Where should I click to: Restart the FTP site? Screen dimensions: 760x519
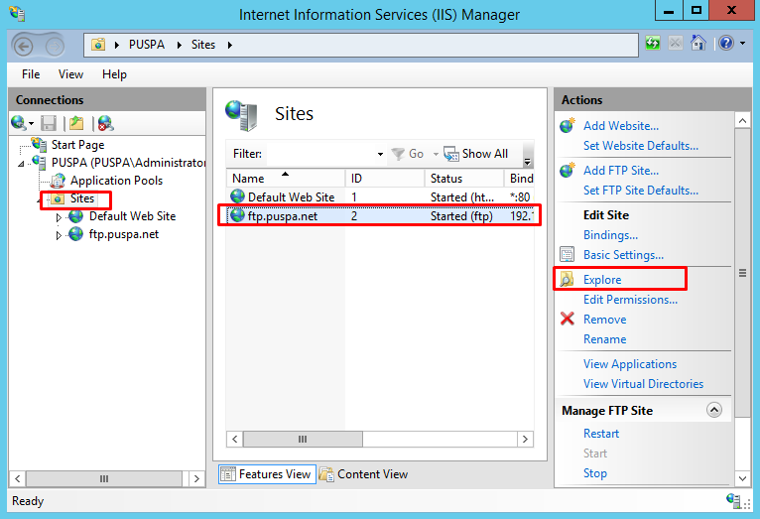click(x=601, y=434)
